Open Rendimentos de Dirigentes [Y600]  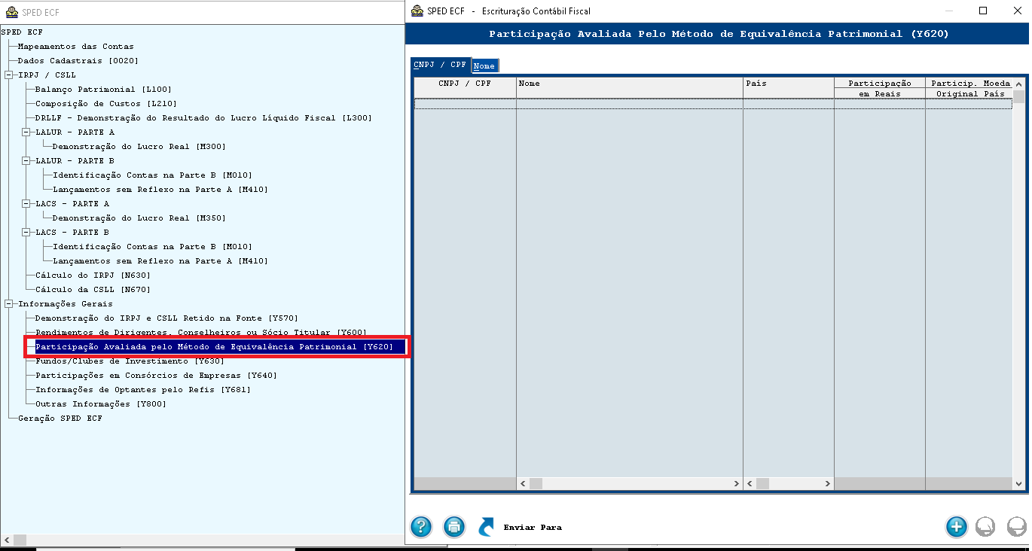click(200, 333)
